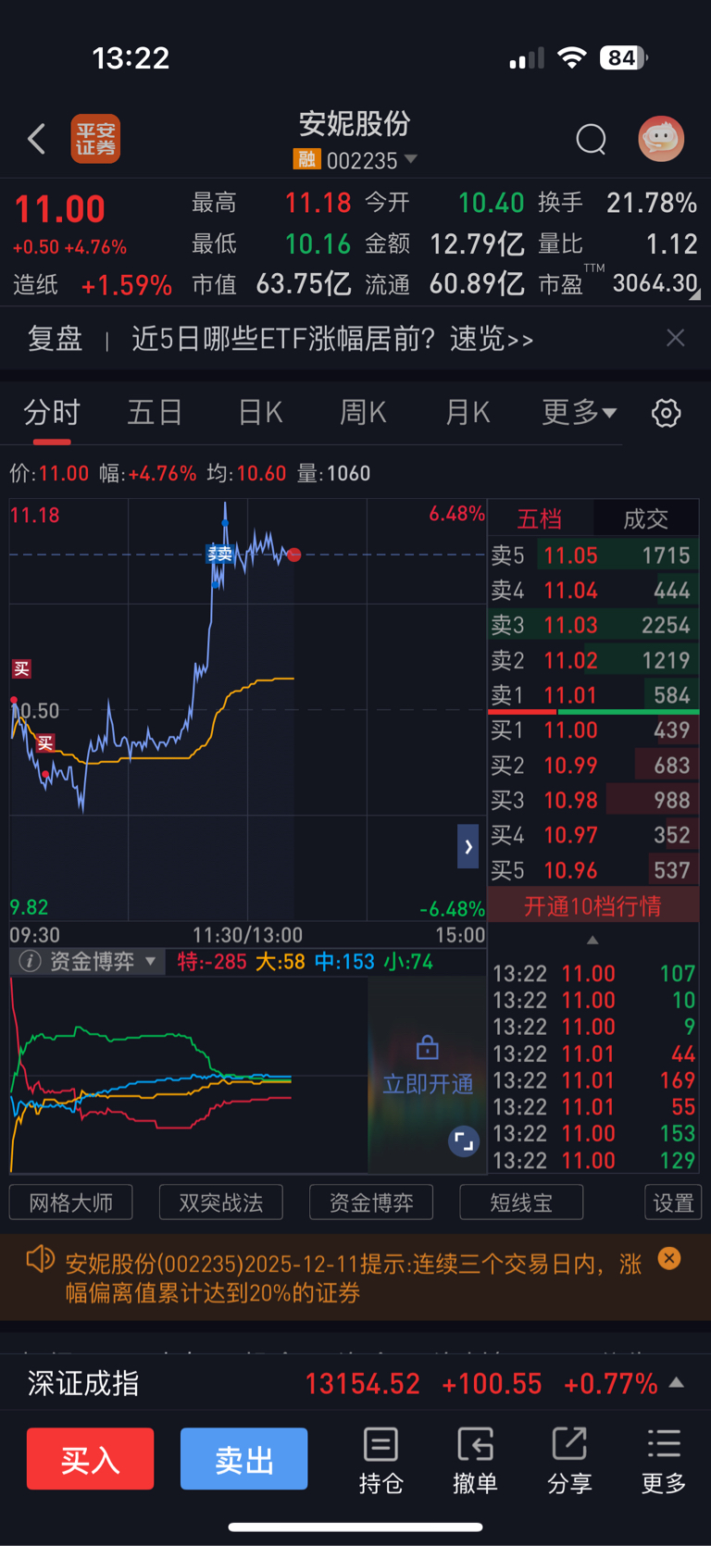Select the 成交 trades tab
This screenshot has width=711, height=1546.
click(645, 518)
